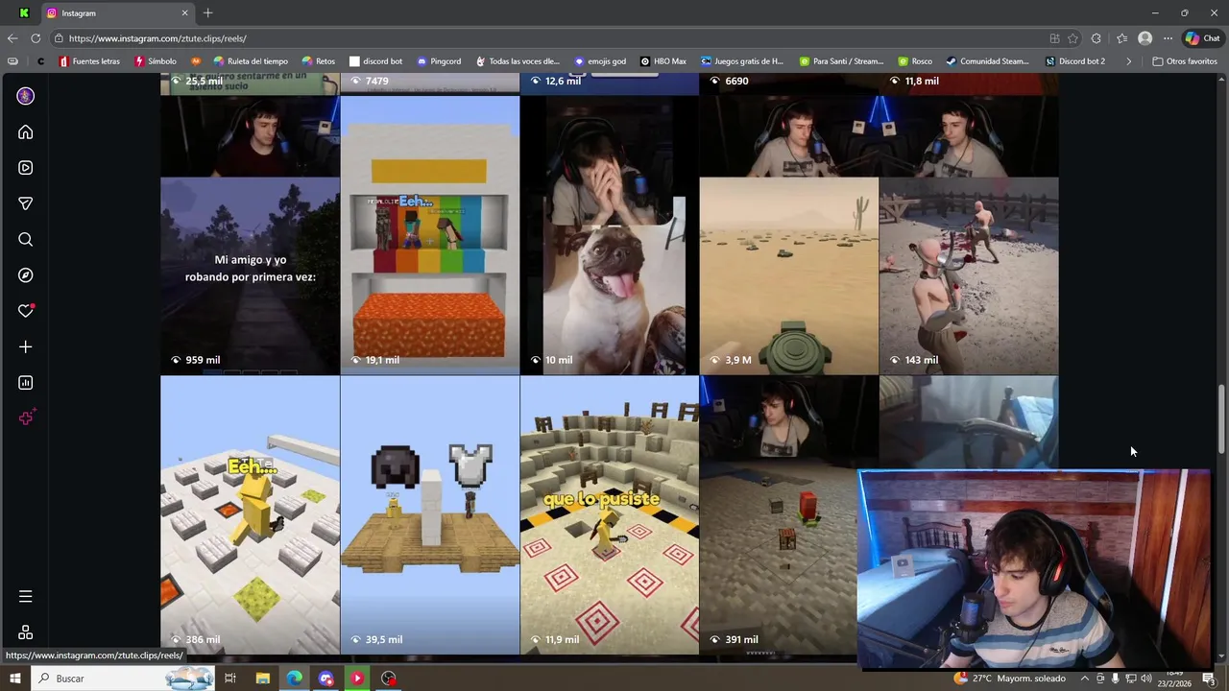
Task: Open Comunidad Steam bookmark
Action: point(987,61)
